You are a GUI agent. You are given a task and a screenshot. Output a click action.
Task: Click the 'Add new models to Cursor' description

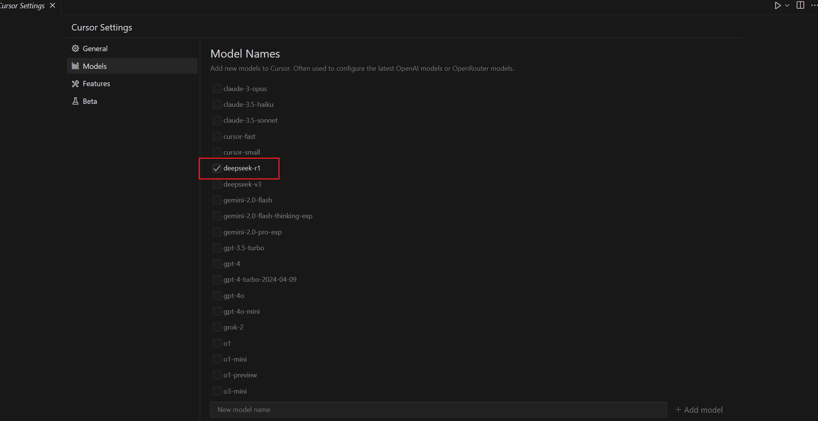[362, 68]
